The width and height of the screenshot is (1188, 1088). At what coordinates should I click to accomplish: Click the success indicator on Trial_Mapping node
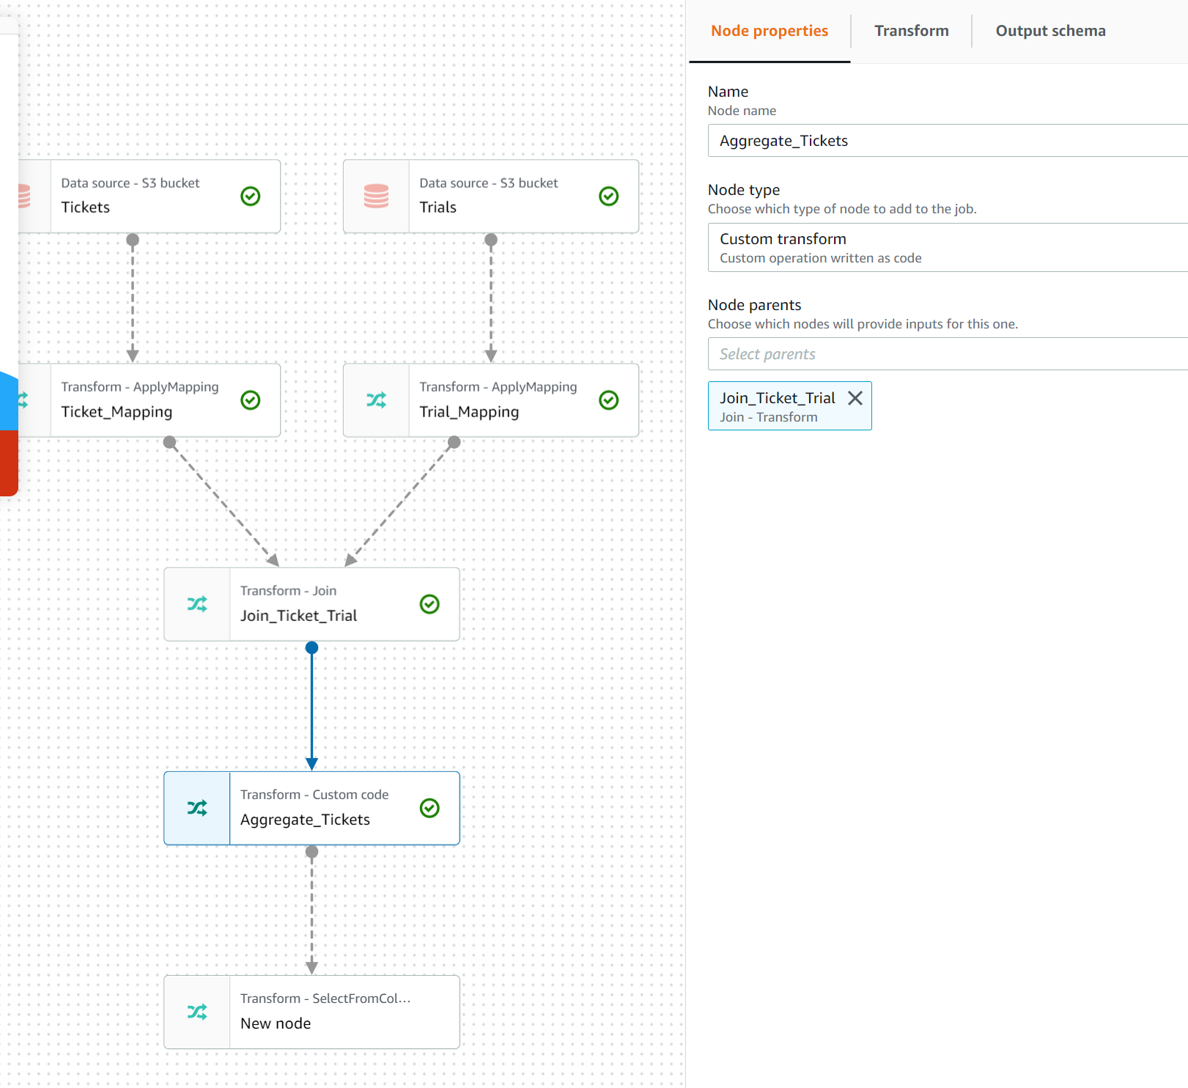(608, 400)
